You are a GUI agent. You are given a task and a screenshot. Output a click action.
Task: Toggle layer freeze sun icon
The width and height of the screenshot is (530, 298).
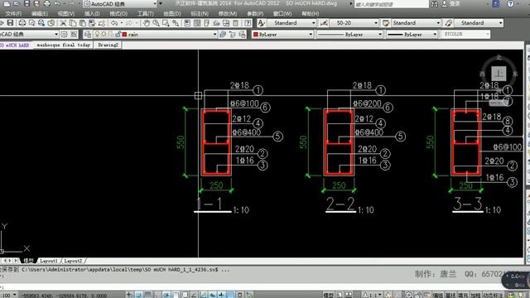tap(104, 34)
